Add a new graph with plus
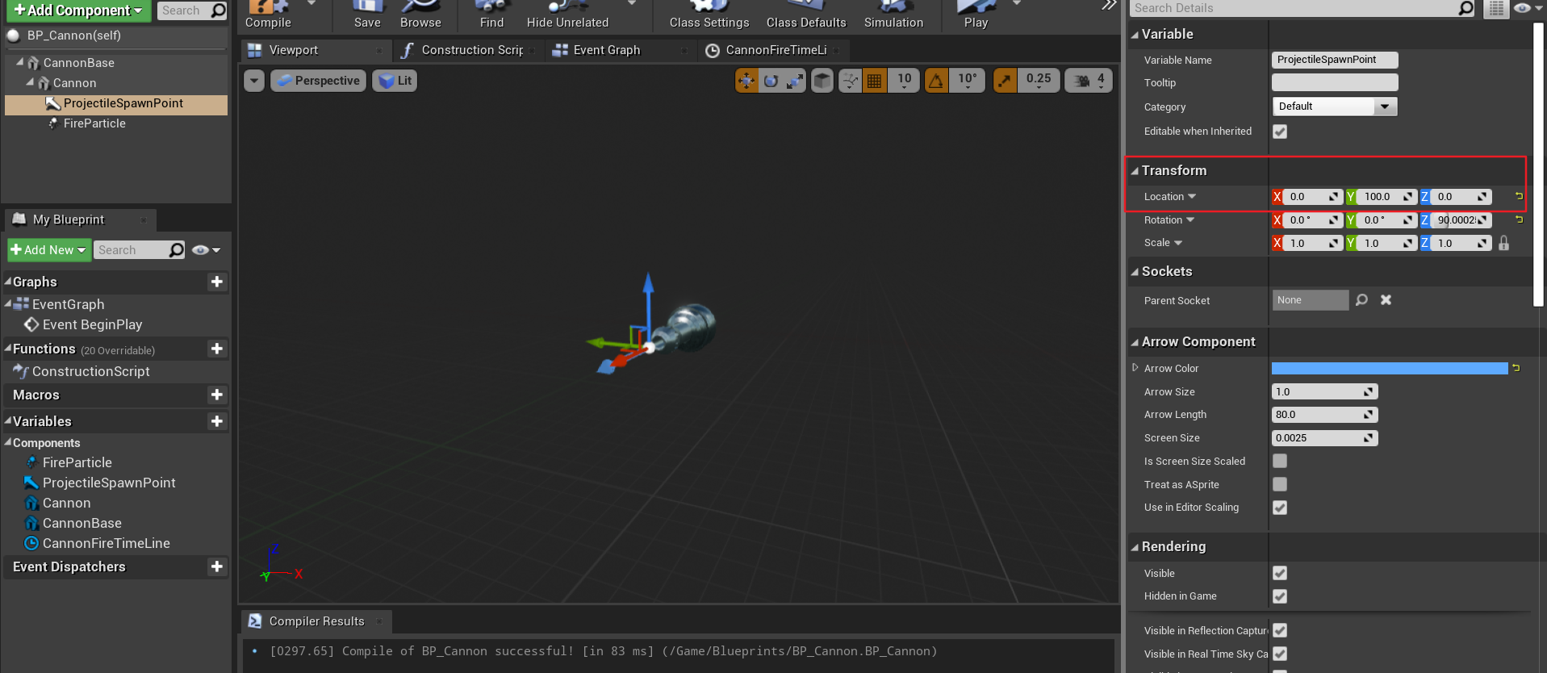1547x673 pixels. coord(216,282)
